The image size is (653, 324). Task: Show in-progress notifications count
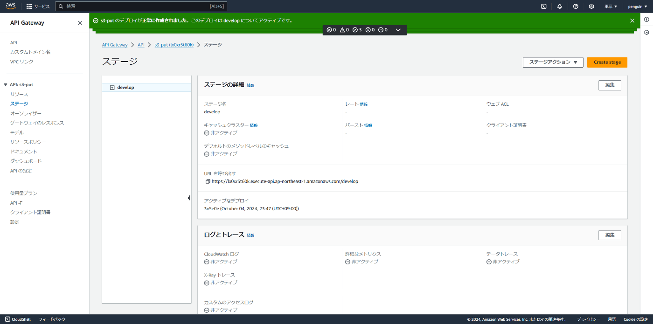[383, 30]
